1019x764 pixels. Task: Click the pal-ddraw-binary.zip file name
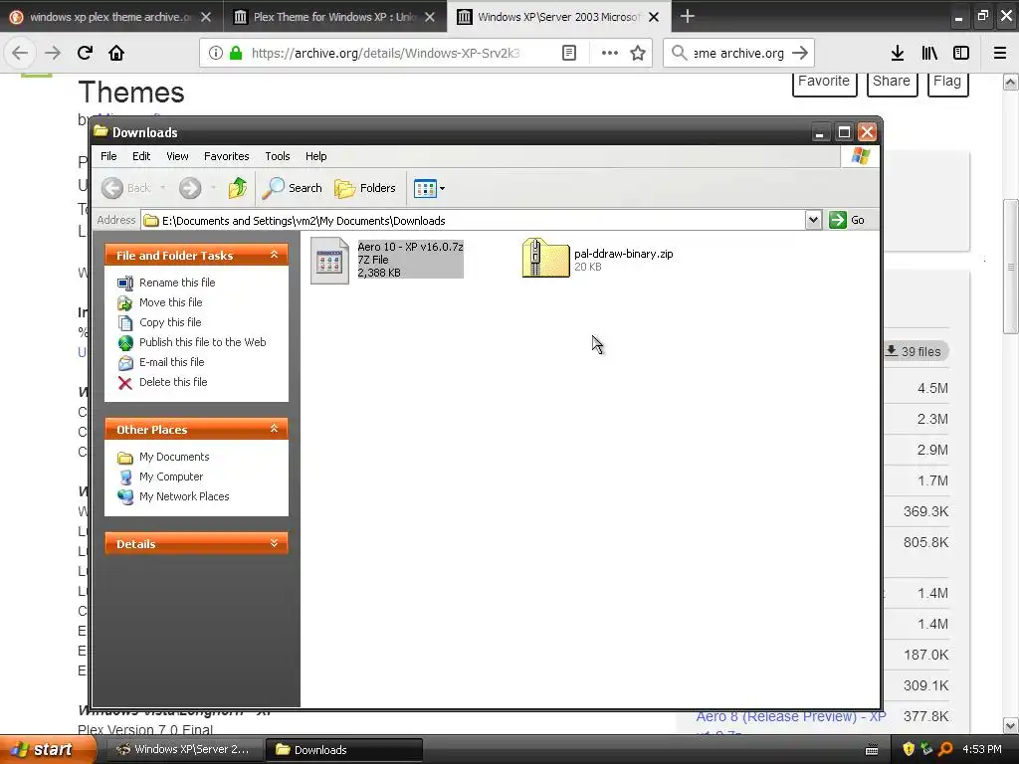click(623, 254)
